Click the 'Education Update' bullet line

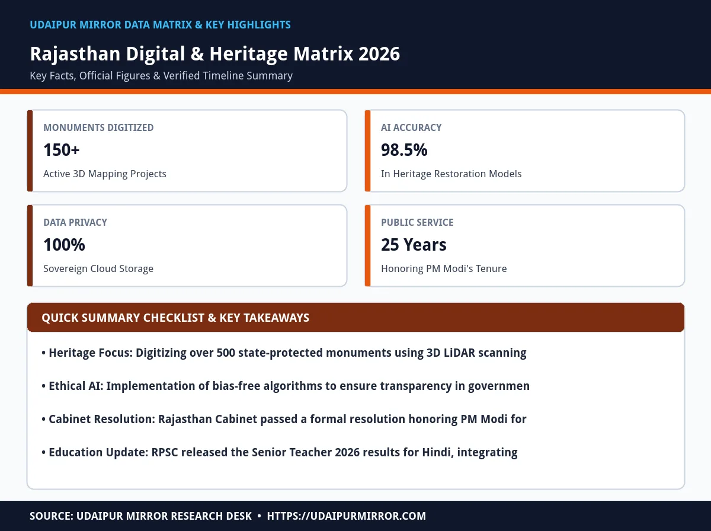pyautogui.click(x=280, y=452)
